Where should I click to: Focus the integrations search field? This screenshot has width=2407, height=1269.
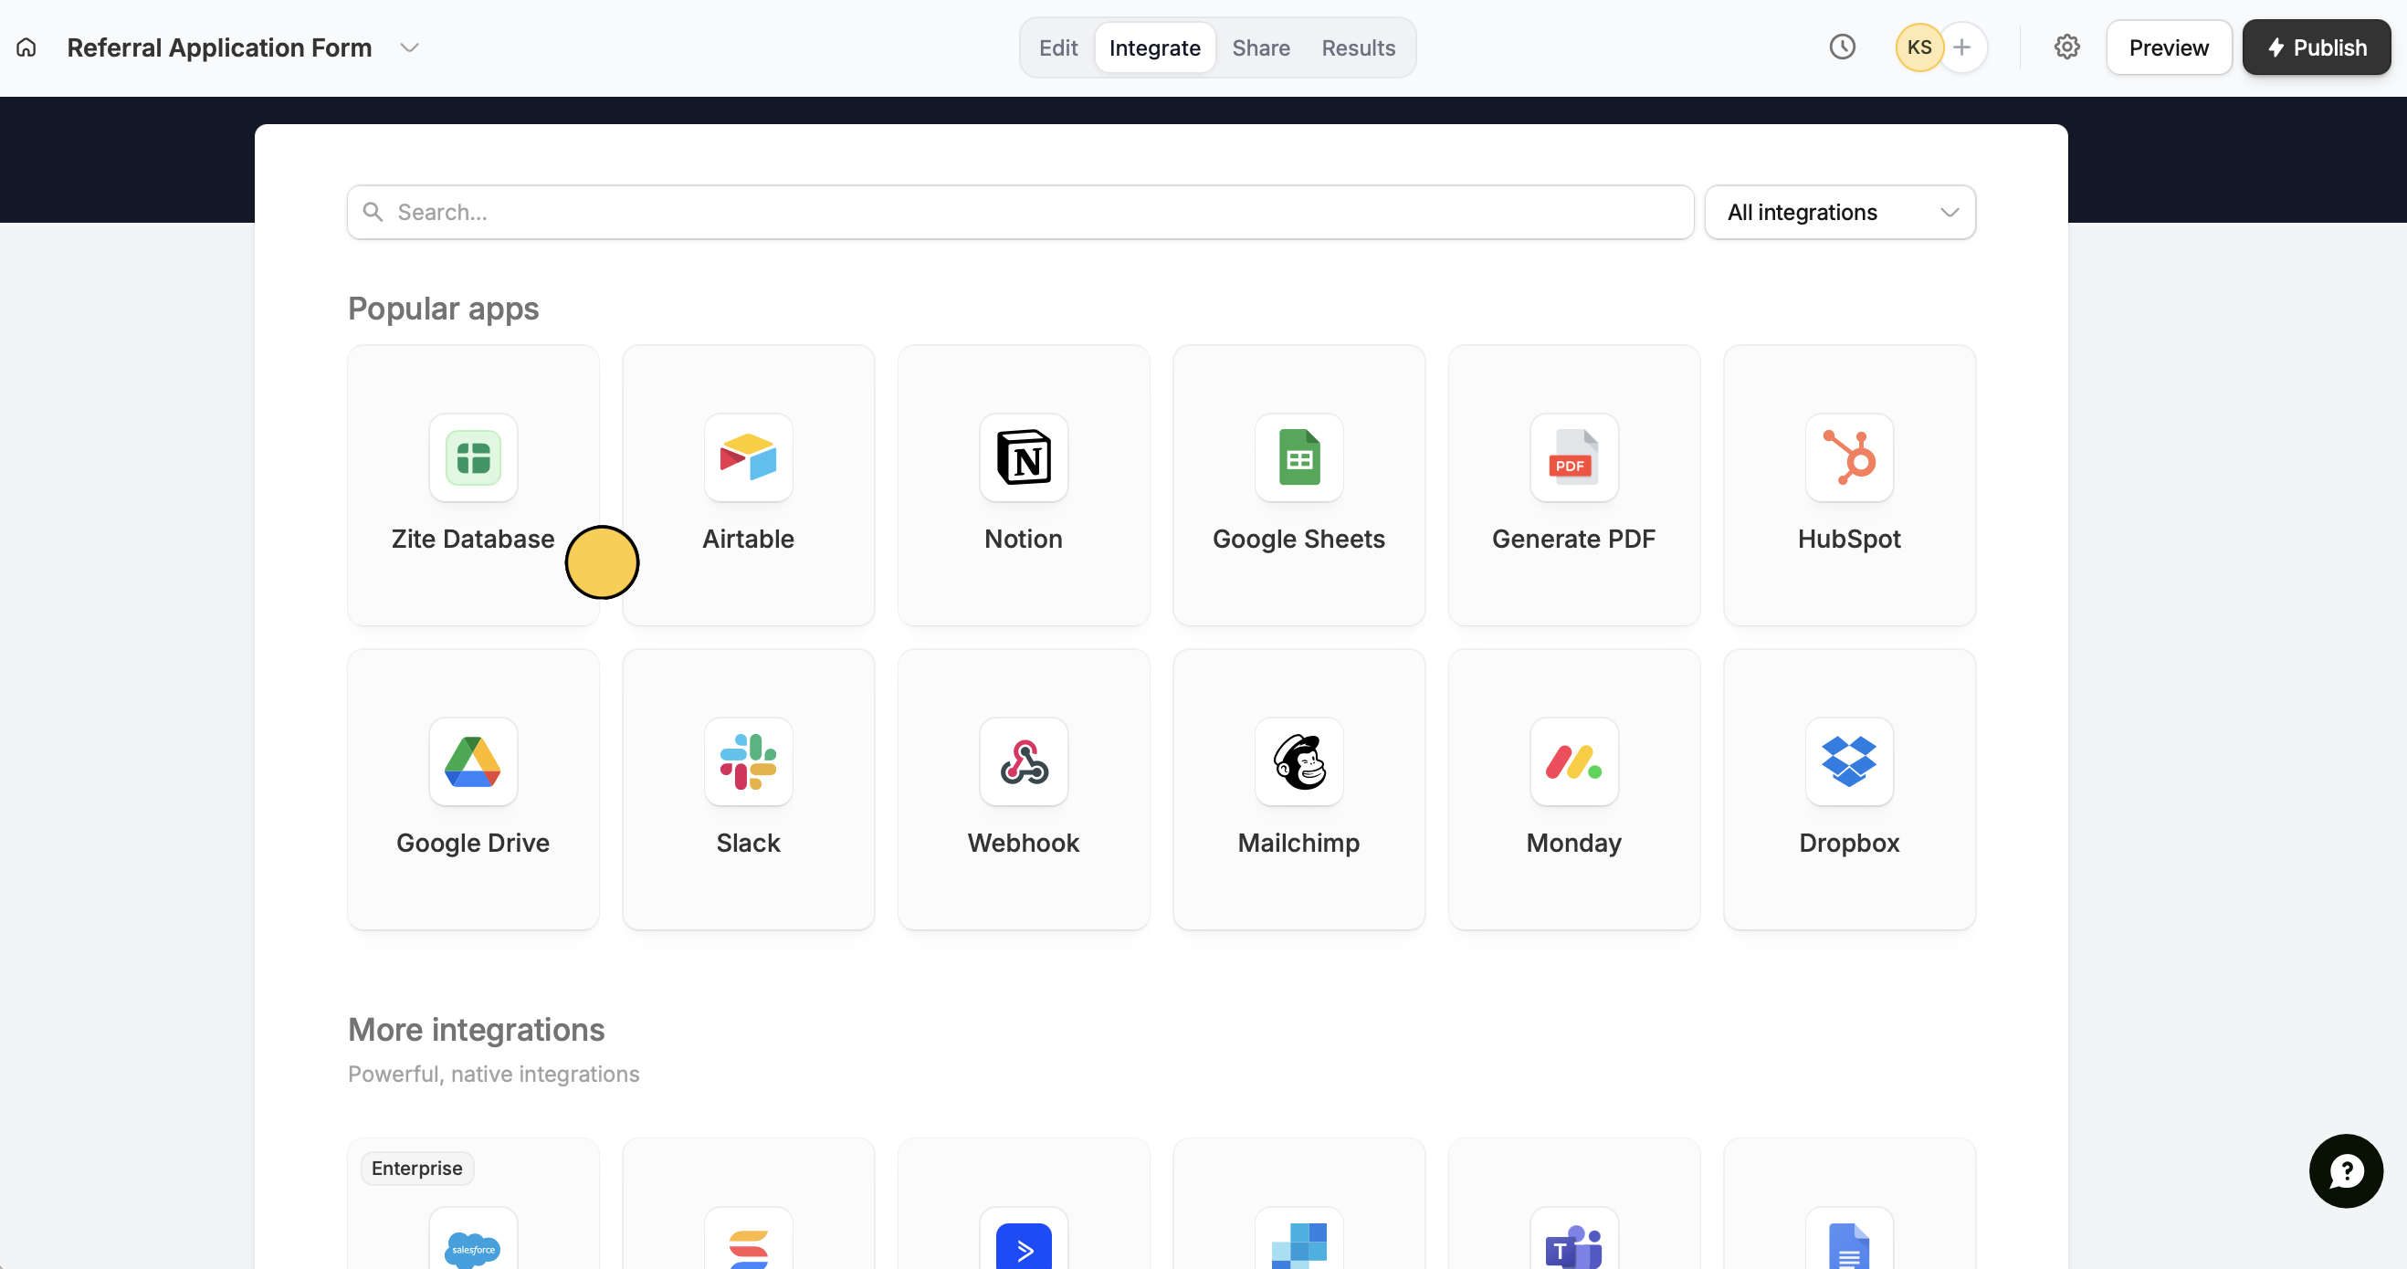1018,212
